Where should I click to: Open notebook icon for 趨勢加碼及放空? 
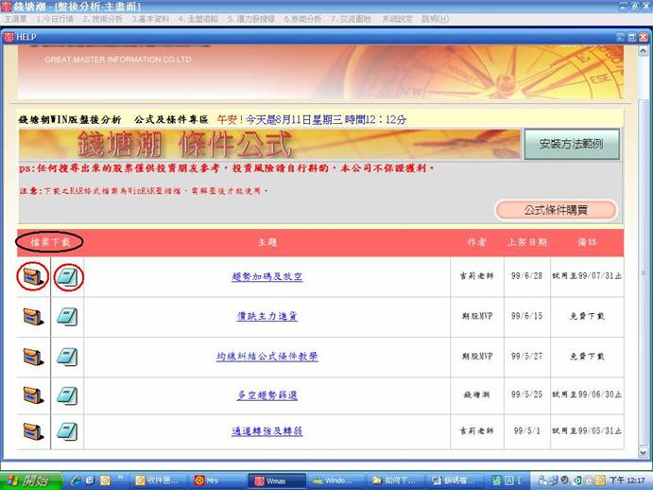coord(67,277)
